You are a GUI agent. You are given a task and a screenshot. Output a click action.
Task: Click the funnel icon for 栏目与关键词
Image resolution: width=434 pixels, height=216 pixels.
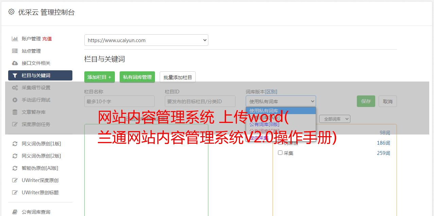pos(15,75)
